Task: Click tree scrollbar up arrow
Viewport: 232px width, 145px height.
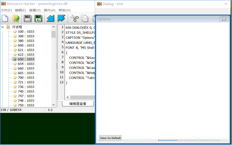Action: point(53,27)
